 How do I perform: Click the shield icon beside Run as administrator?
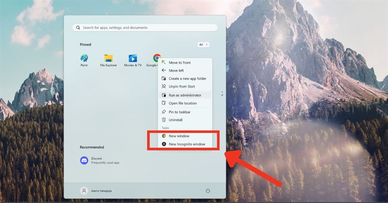pyautogui.click(x=163, y=95)
